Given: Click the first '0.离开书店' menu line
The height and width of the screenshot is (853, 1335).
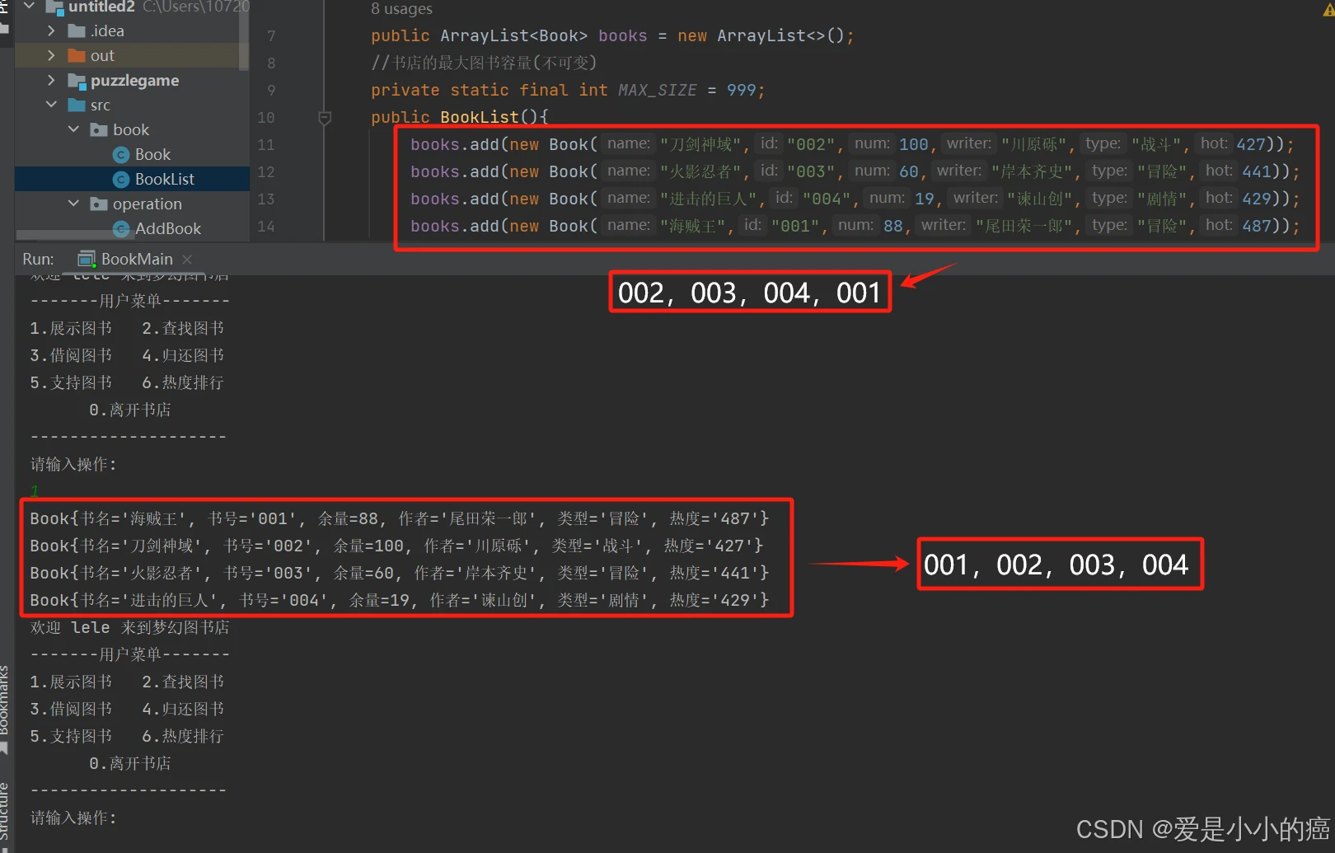Looking at the screenshot, I should 129,410.
